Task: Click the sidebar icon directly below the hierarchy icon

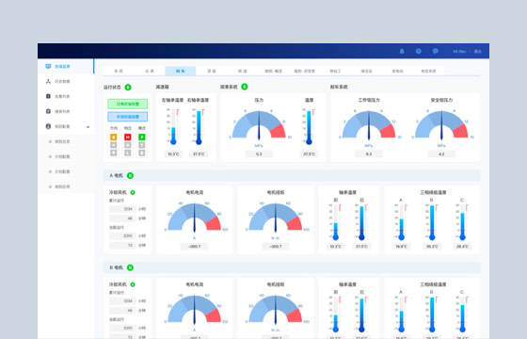Action: pos(48,96)
